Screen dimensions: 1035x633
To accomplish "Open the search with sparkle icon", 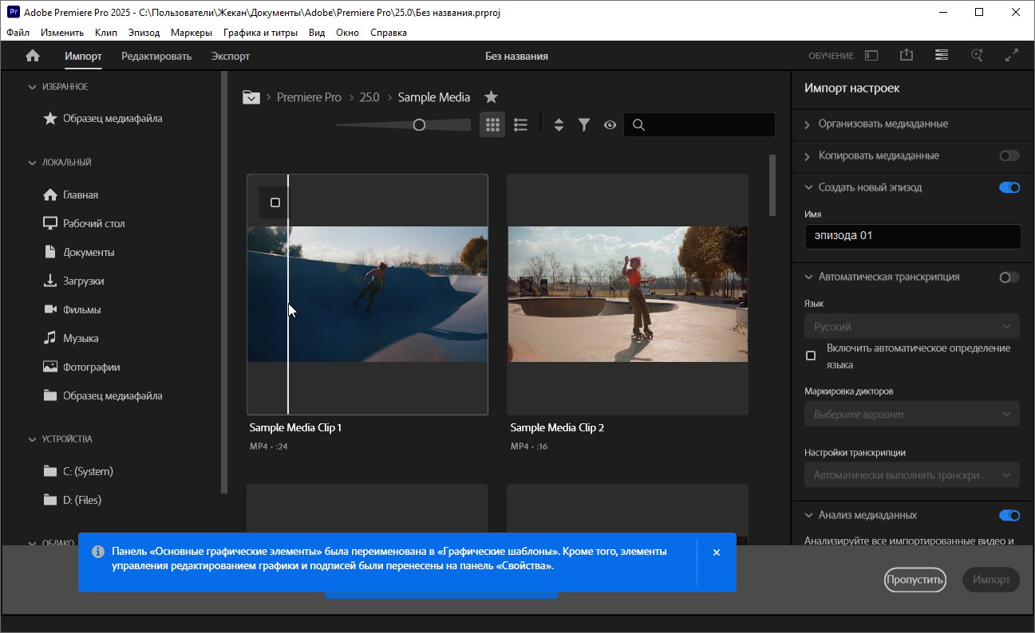I will point(977,55).
